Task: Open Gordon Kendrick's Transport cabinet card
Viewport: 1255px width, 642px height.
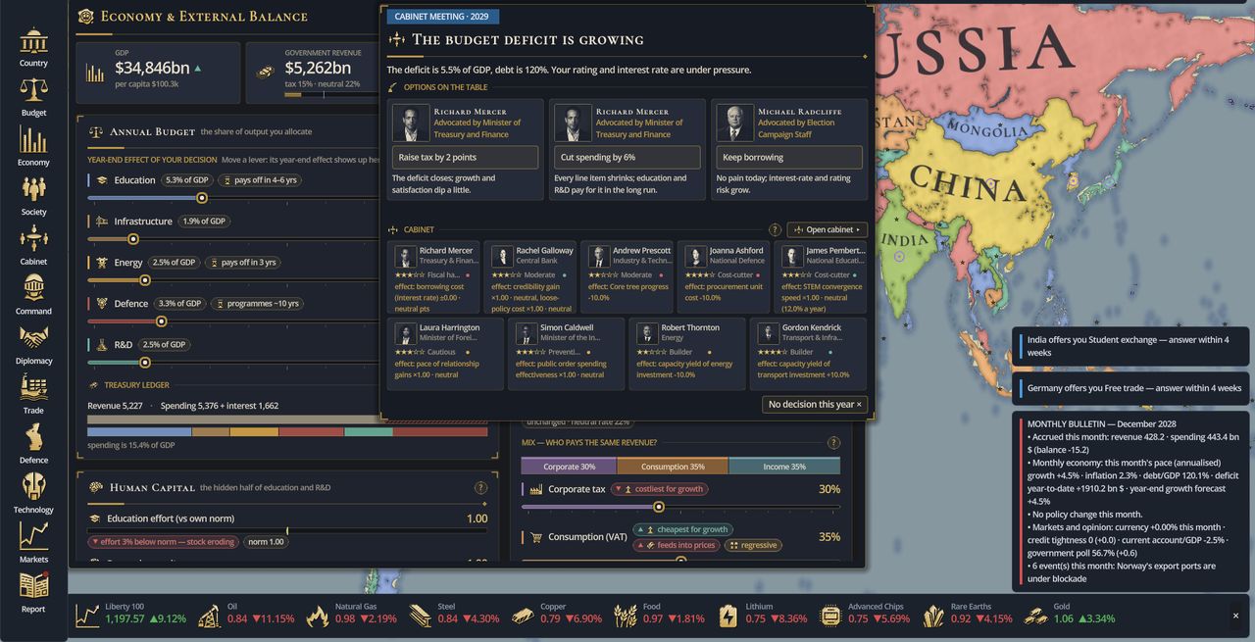Action: click(x=809, y=354)
